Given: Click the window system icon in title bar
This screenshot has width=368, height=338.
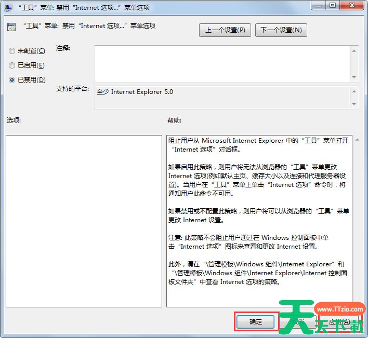Looking at the screenshot, I should coord(8,7).
